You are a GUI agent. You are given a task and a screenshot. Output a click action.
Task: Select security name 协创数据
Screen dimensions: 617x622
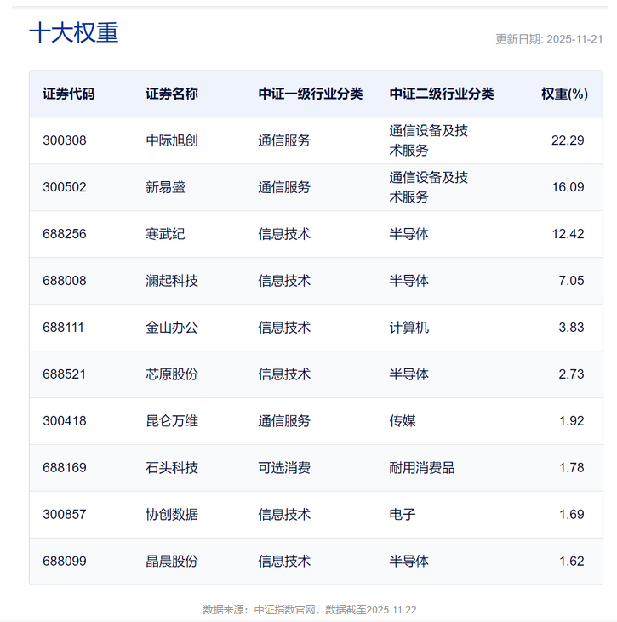[x=171, y=515]
